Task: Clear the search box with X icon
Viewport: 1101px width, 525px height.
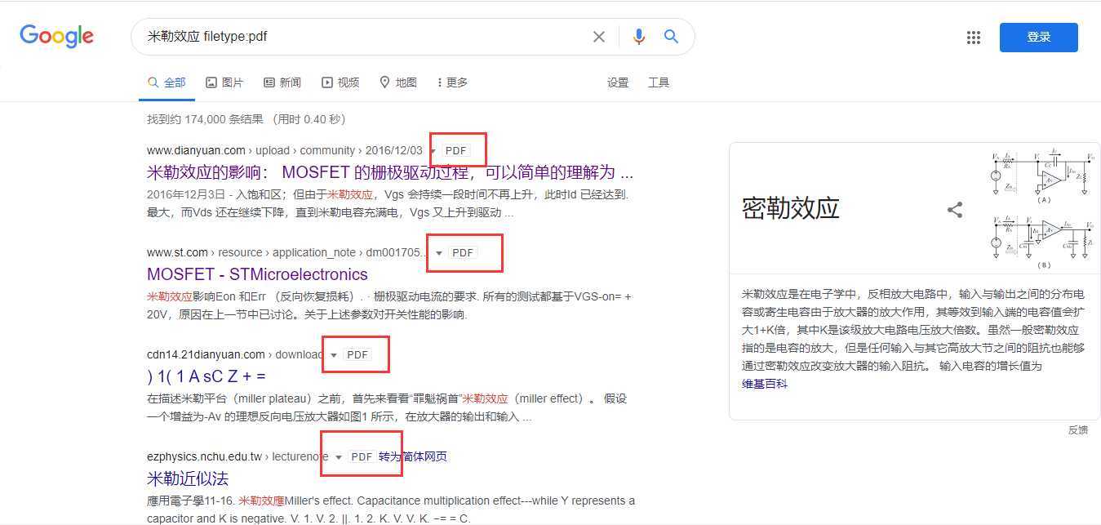Action: [599, 37]
